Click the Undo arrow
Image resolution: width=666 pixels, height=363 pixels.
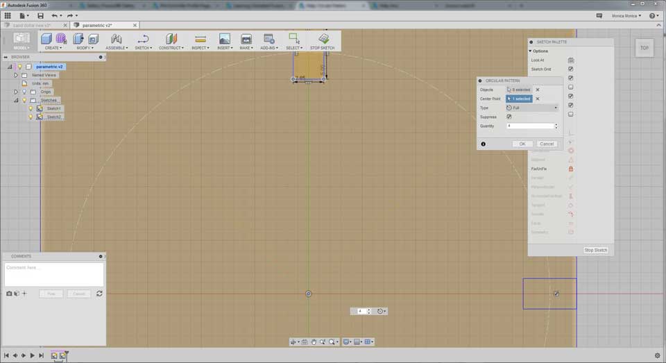point(54,16)
